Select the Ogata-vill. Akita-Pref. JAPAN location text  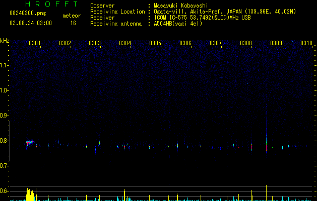[x=225, y=12]
